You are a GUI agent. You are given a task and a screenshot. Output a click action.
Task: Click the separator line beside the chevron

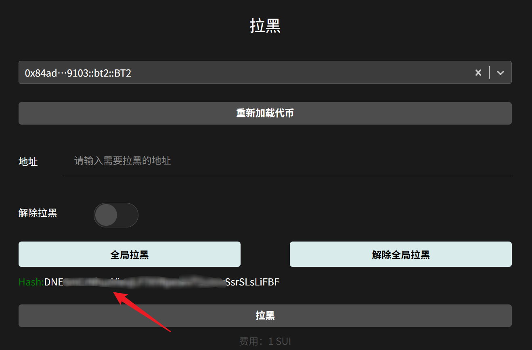(x=489, y=73)
